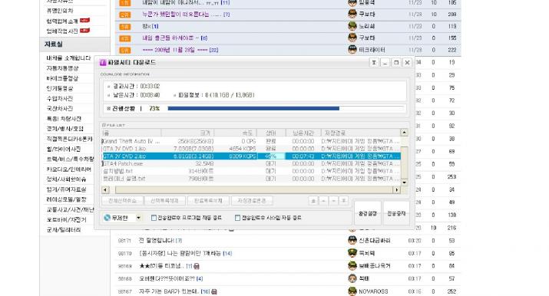Screen dimensions: 549x296
Task: Open the 무제한 speed limit dropdown
Action: click(139, 218)
